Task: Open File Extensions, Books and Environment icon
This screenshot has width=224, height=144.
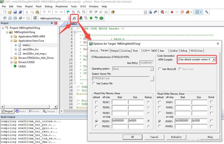Action: pos(81,18)
